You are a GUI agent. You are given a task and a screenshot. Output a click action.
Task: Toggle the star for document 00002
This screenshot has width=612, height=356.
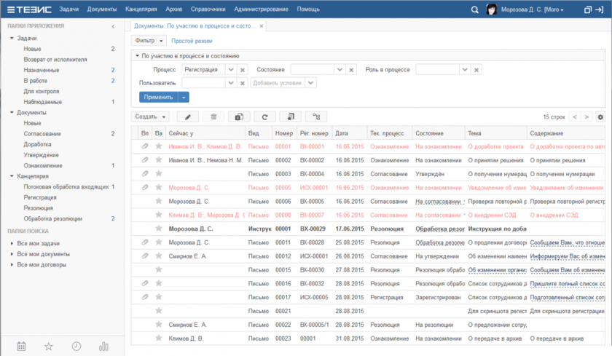pyautogui.click(x=159, y=160)
